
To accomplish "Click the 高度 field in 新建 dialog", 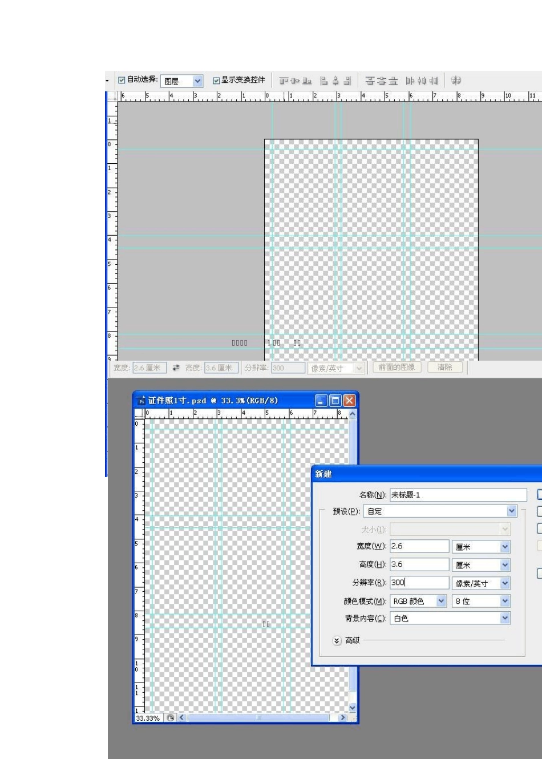I will 419,564.
